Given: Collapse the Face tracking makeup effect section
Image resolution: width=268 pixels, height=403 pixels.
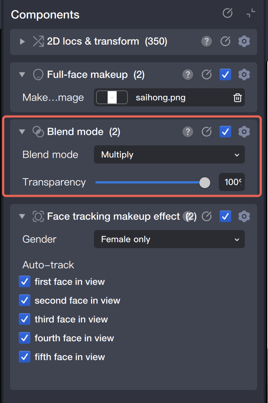Looking at the screenshot, I should (22, 216).
